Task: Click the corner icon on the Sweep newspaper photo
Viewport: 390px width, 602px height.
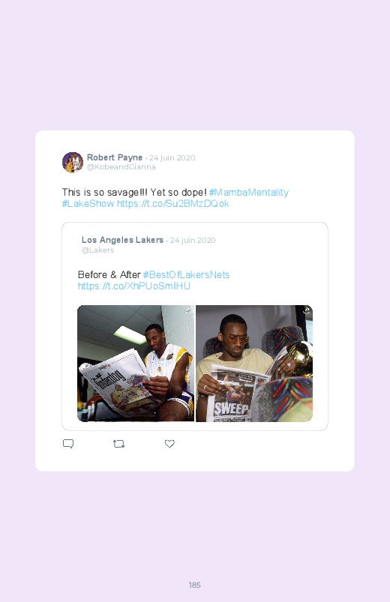Action: click(307, 310)
